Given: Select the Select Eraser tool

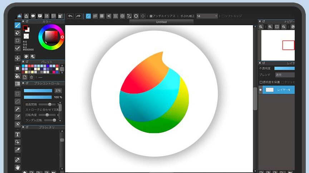Looking at the screenshot, I should tap(17, 124).
